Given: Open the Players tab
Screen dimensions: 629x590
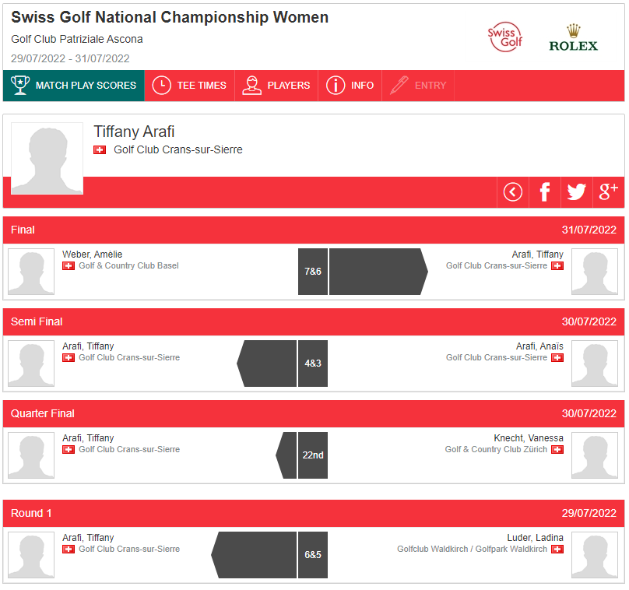Looking at the screenshot, I should coord(276,86).
